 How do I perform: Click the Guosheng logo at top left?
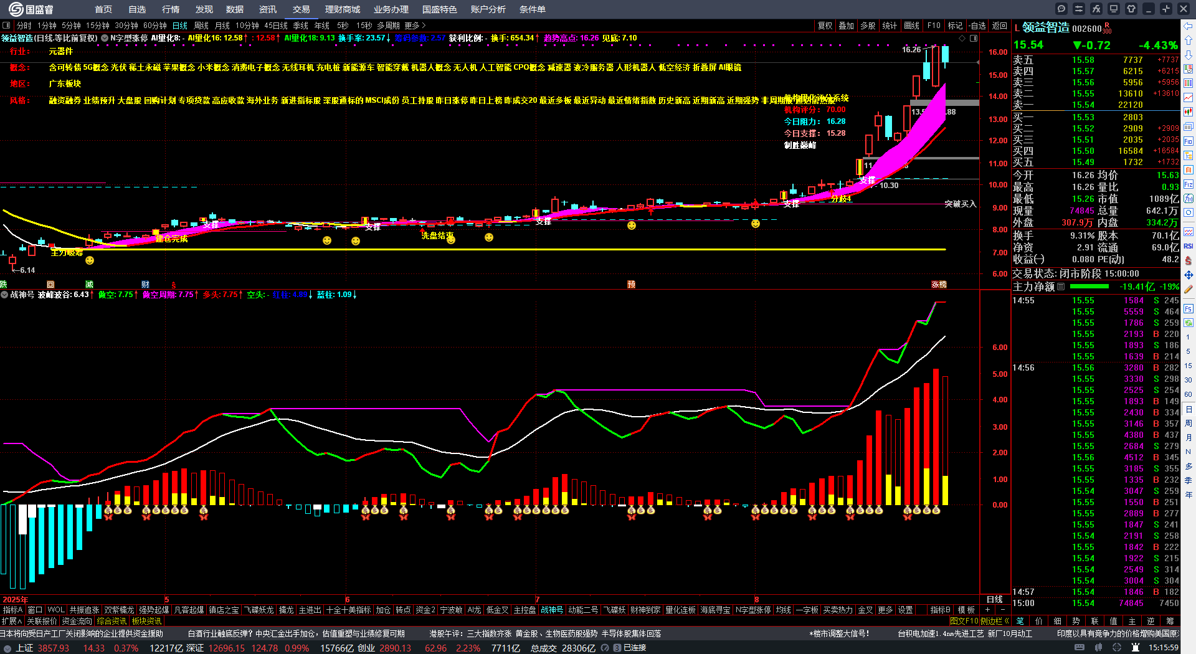click(31, 9)
